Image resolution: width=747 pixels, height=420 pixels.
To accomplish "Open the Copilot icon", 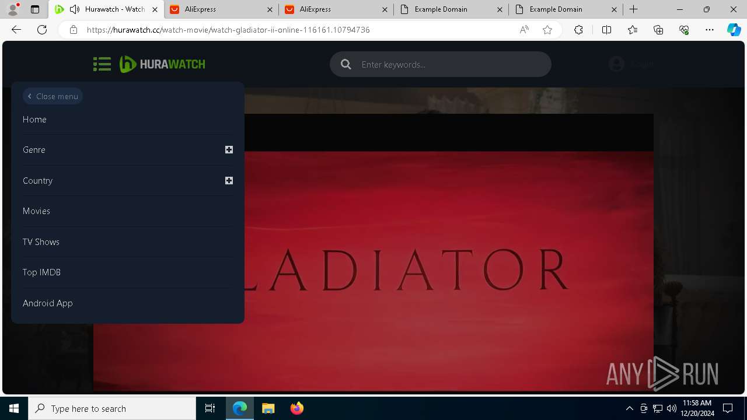I will point(734,30).
